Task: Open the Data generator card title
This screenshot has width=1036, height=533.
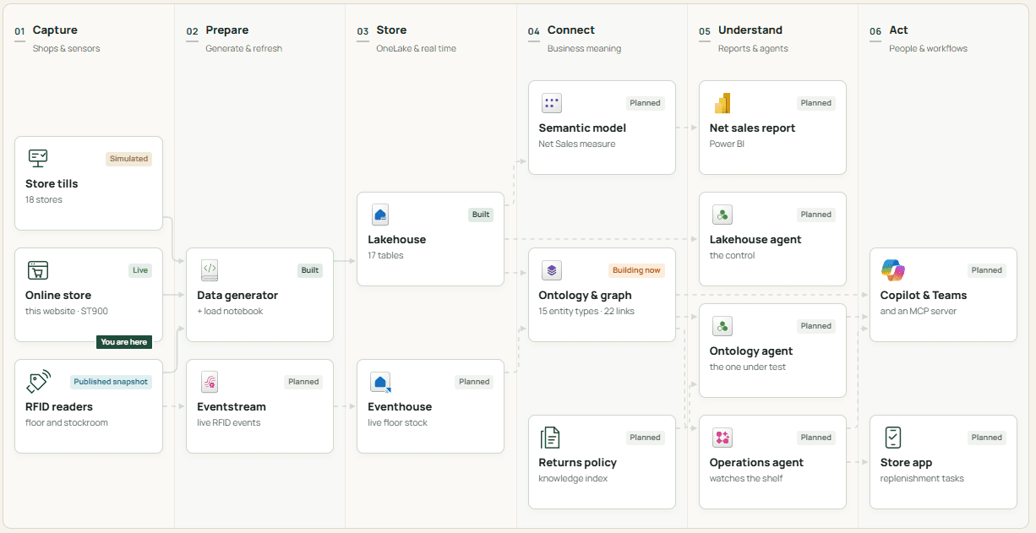Action: tap(237, 296)
